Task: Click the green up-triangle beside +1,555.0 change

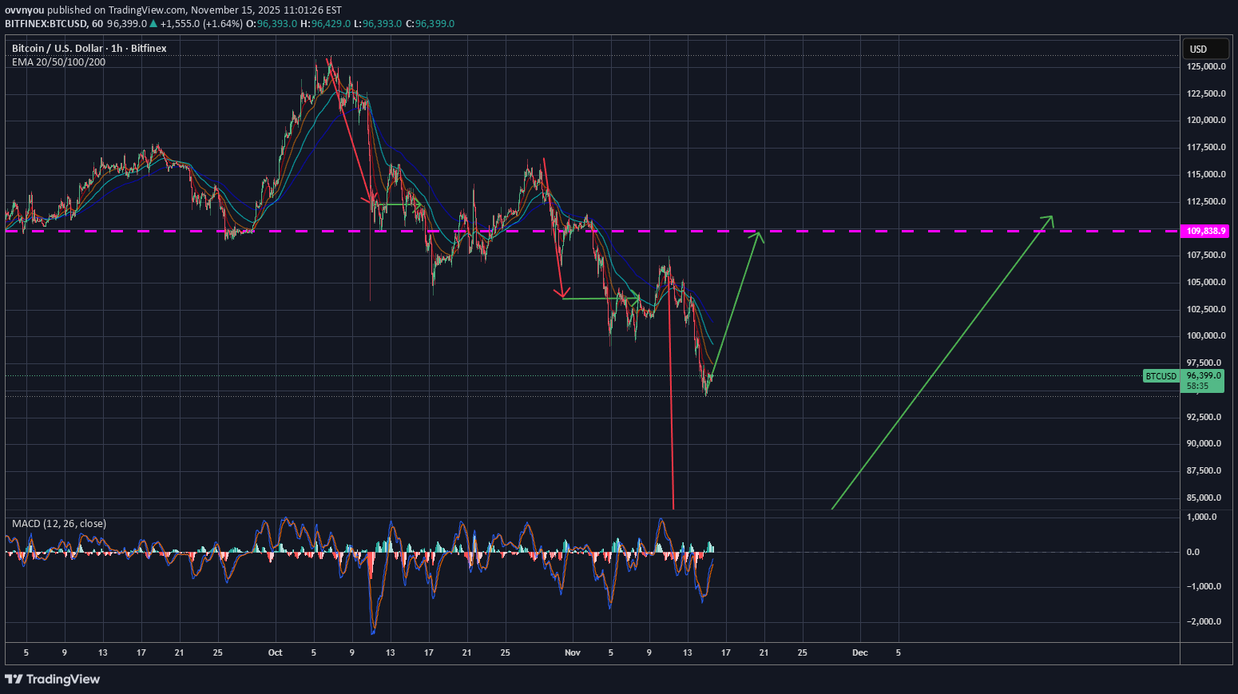Action: 153,24
